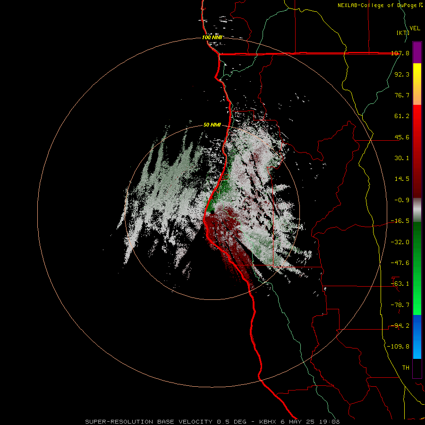Click the -47.6 scale value
The height and width of the screenshot is (425, 425).
click(400, 263)
